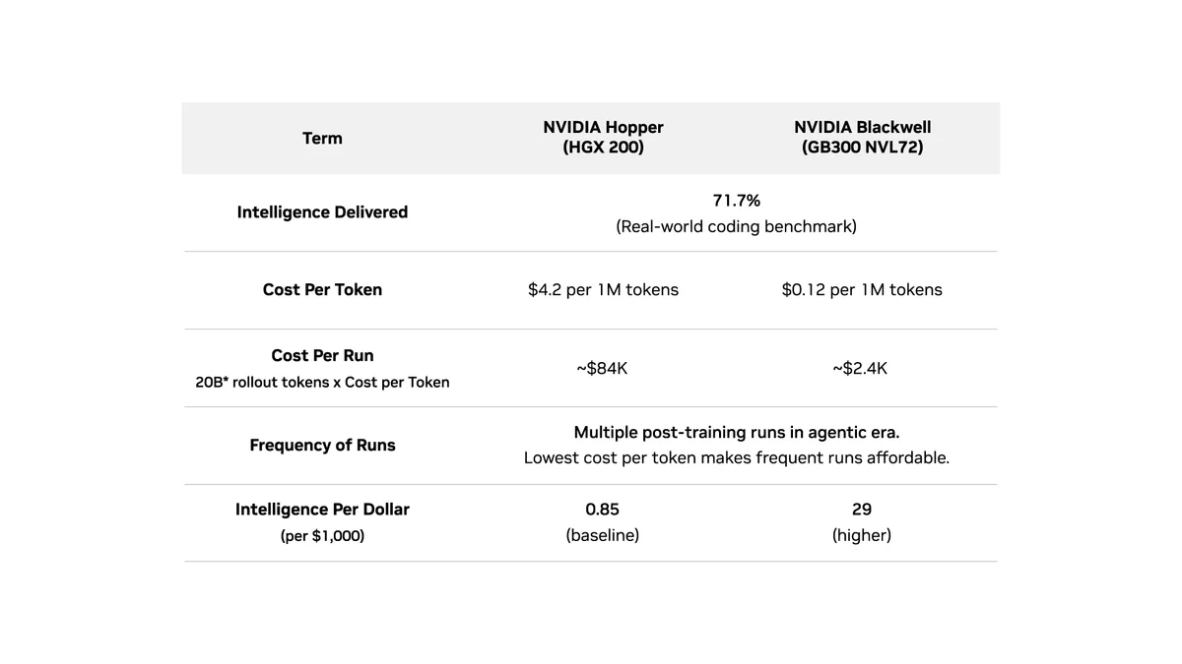The height and width of the screenshot is (664, 1182).
Task: Click the Term column header
Action: click(322, 139)
